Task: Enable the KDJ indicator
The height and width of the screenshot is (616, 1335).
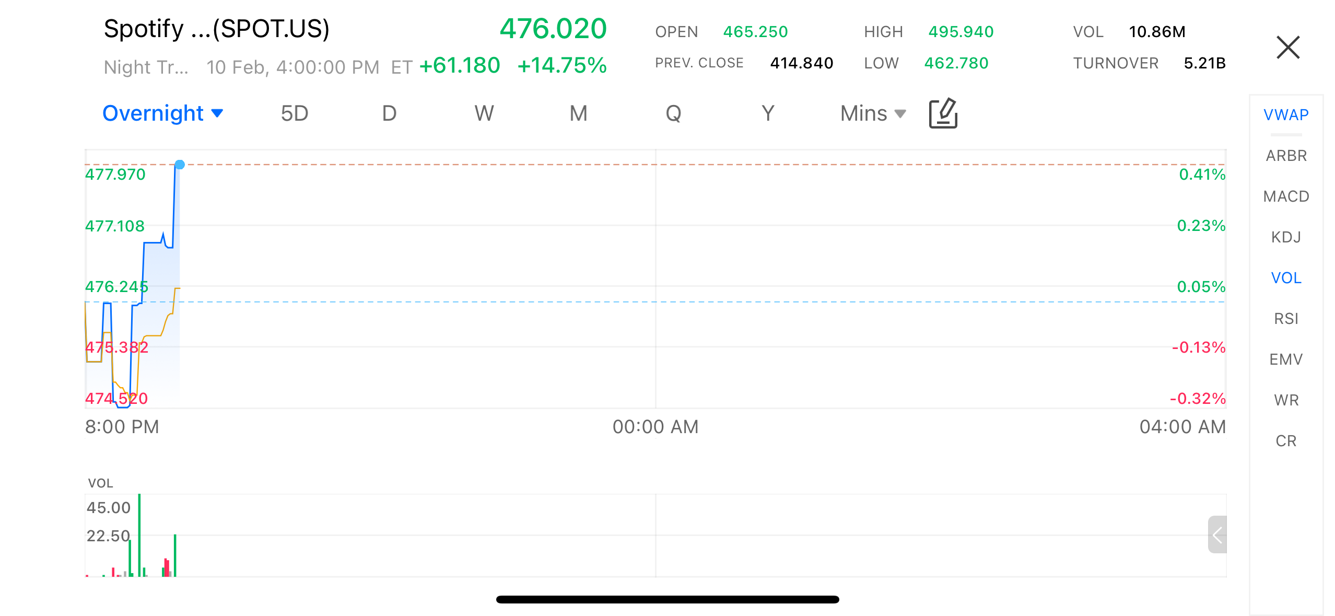Action: (1286, 237)
